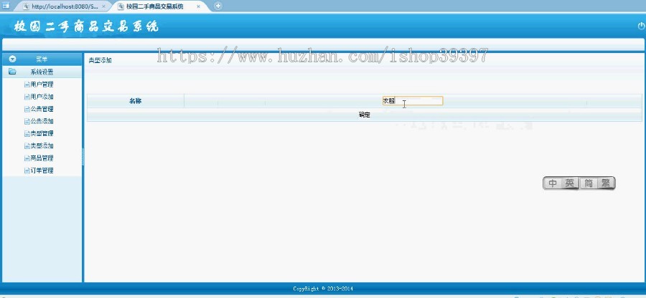Image resolution: width=646 pixels, height=298 pixels.
Task: Click the sidebar splitter collapse handle
Action: coord(83,157)
